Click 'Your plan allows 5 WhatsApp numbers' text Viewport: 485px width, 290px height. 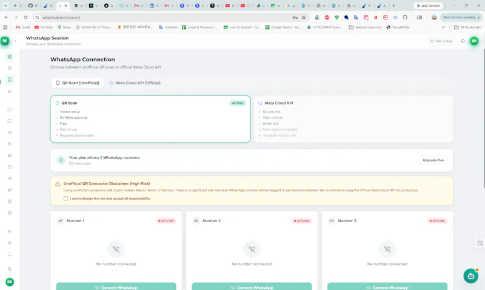click(104, 157)
